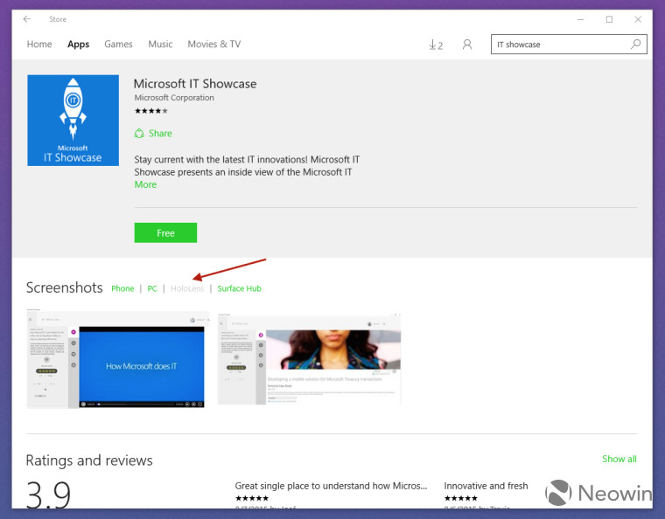
Task: Click the Share icon under the rating
Action: (139, 134)
